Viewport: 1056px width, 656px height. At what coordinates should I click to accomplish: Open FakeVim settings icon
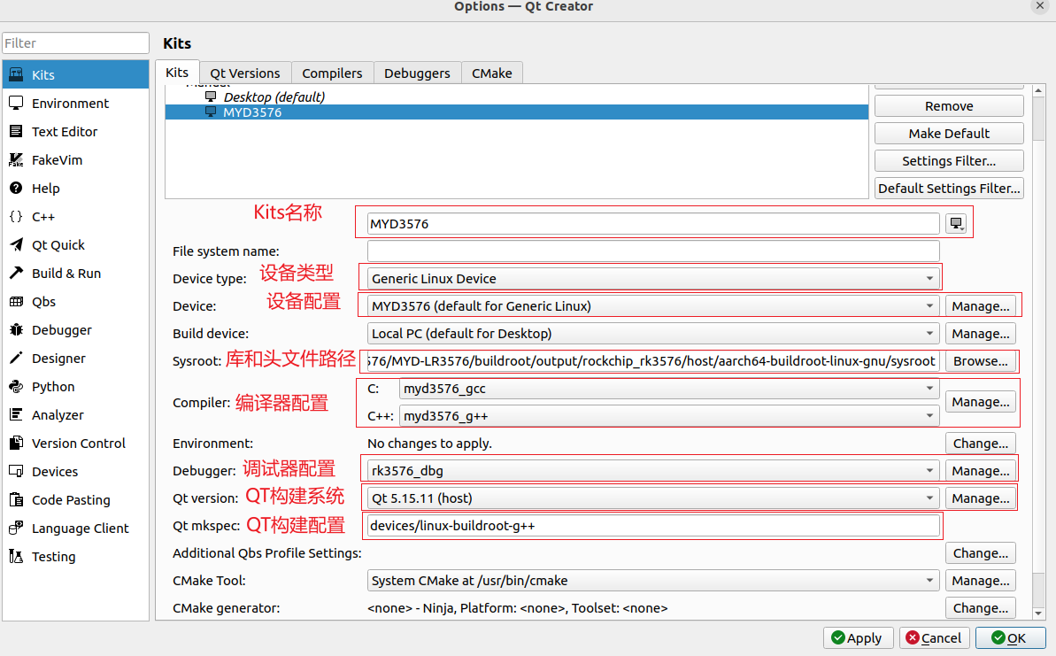coord(16,159)
